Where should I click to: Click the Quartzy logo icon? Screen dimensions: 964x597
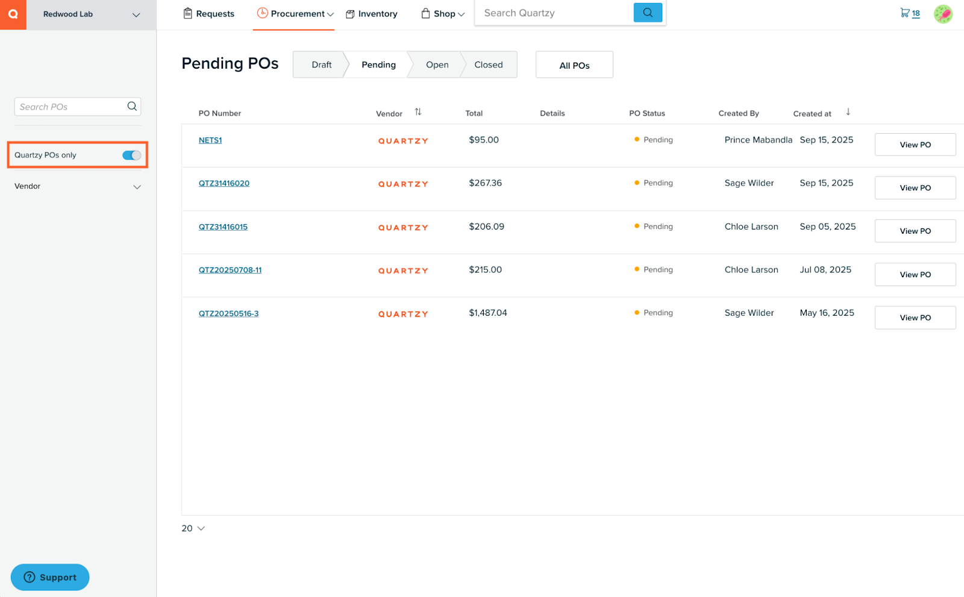coord(13,14)
